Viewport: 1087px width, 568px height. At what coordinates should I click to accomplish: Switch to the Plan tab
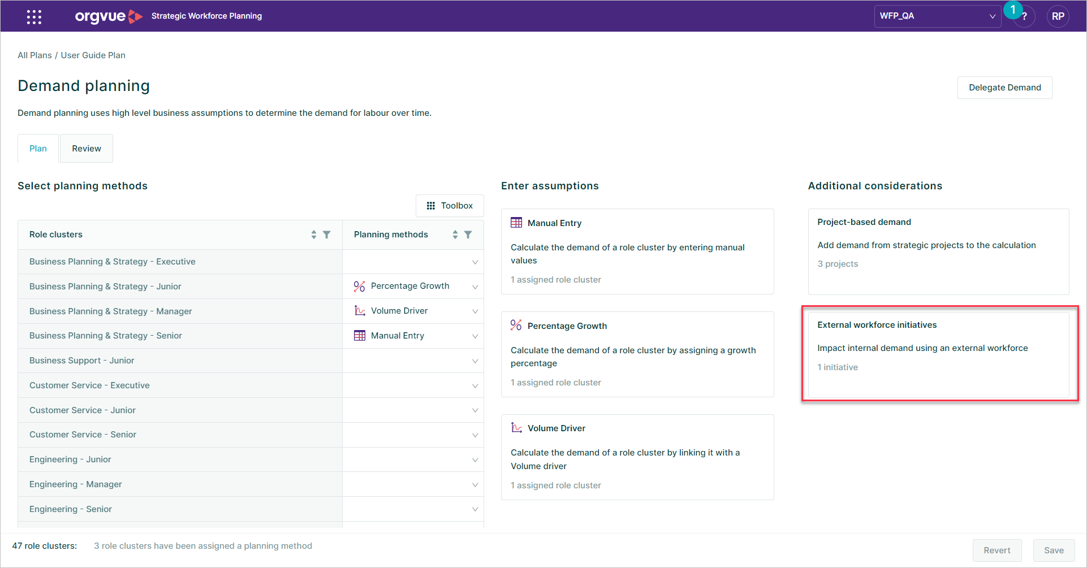coord(38,148)
